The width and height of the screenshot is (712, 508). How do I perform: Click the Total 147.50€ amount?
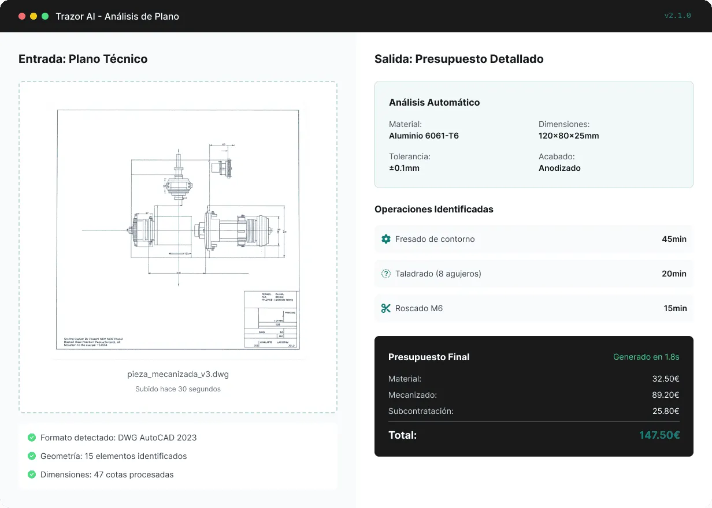pos(659,435)
